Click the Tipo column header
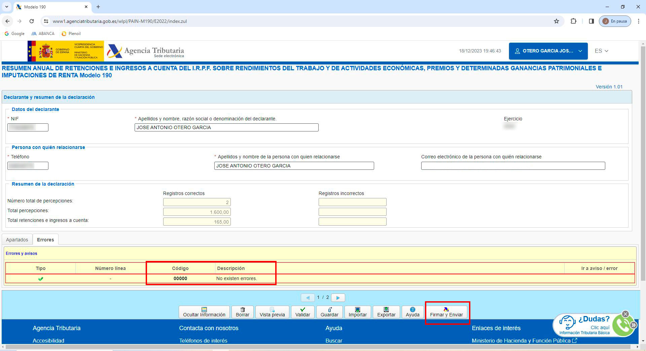 (41, 268)
